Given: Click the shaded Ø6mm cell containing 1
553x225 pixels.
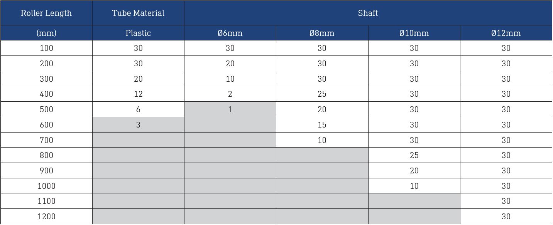Looking at the screenshot, I should pos(230,109).
